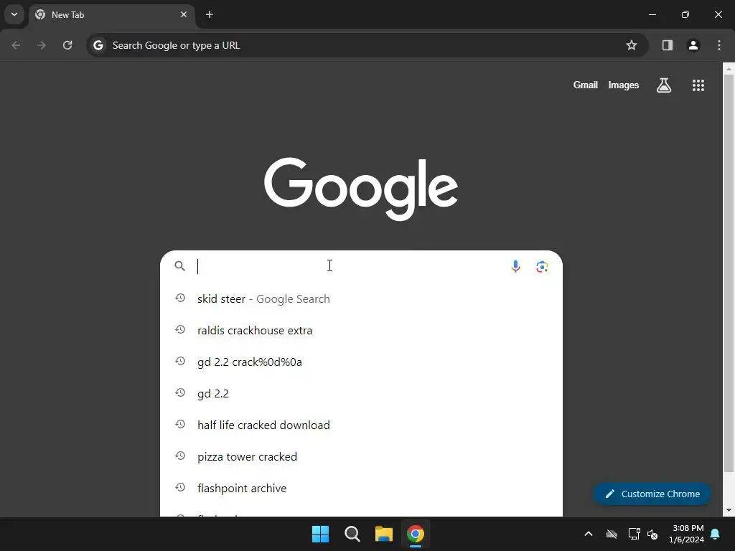The image size is (735, 551).
Task: Restore down the Chrome window
Action: 685,14
